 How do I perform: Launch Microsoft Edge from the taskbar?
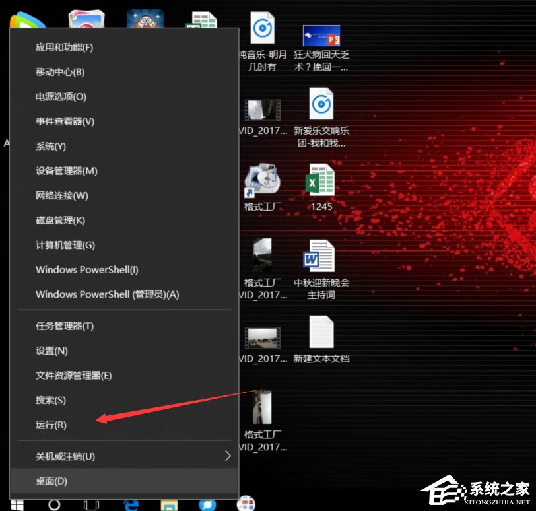click(x=132, y=504)
